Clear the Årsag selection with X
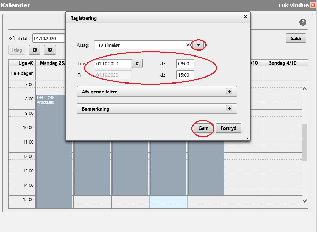Viewport: 317px width, 232px height. coord(188,45)
